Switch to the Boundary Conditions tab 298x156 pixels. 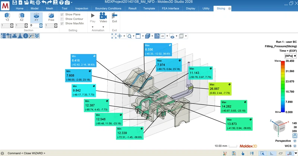[108, 8]
